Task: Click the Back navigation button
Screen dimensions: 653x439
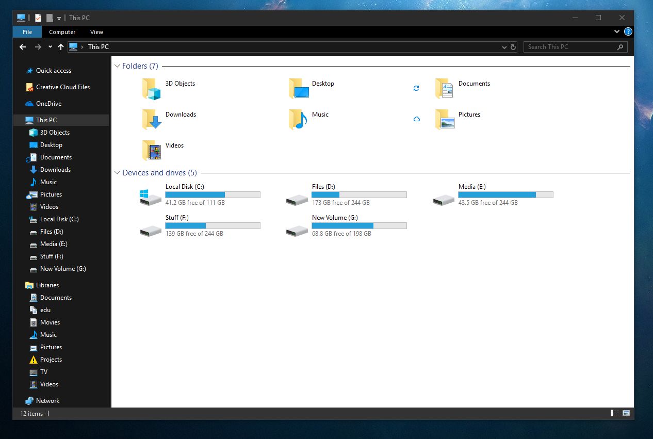Action: [23, 47]
